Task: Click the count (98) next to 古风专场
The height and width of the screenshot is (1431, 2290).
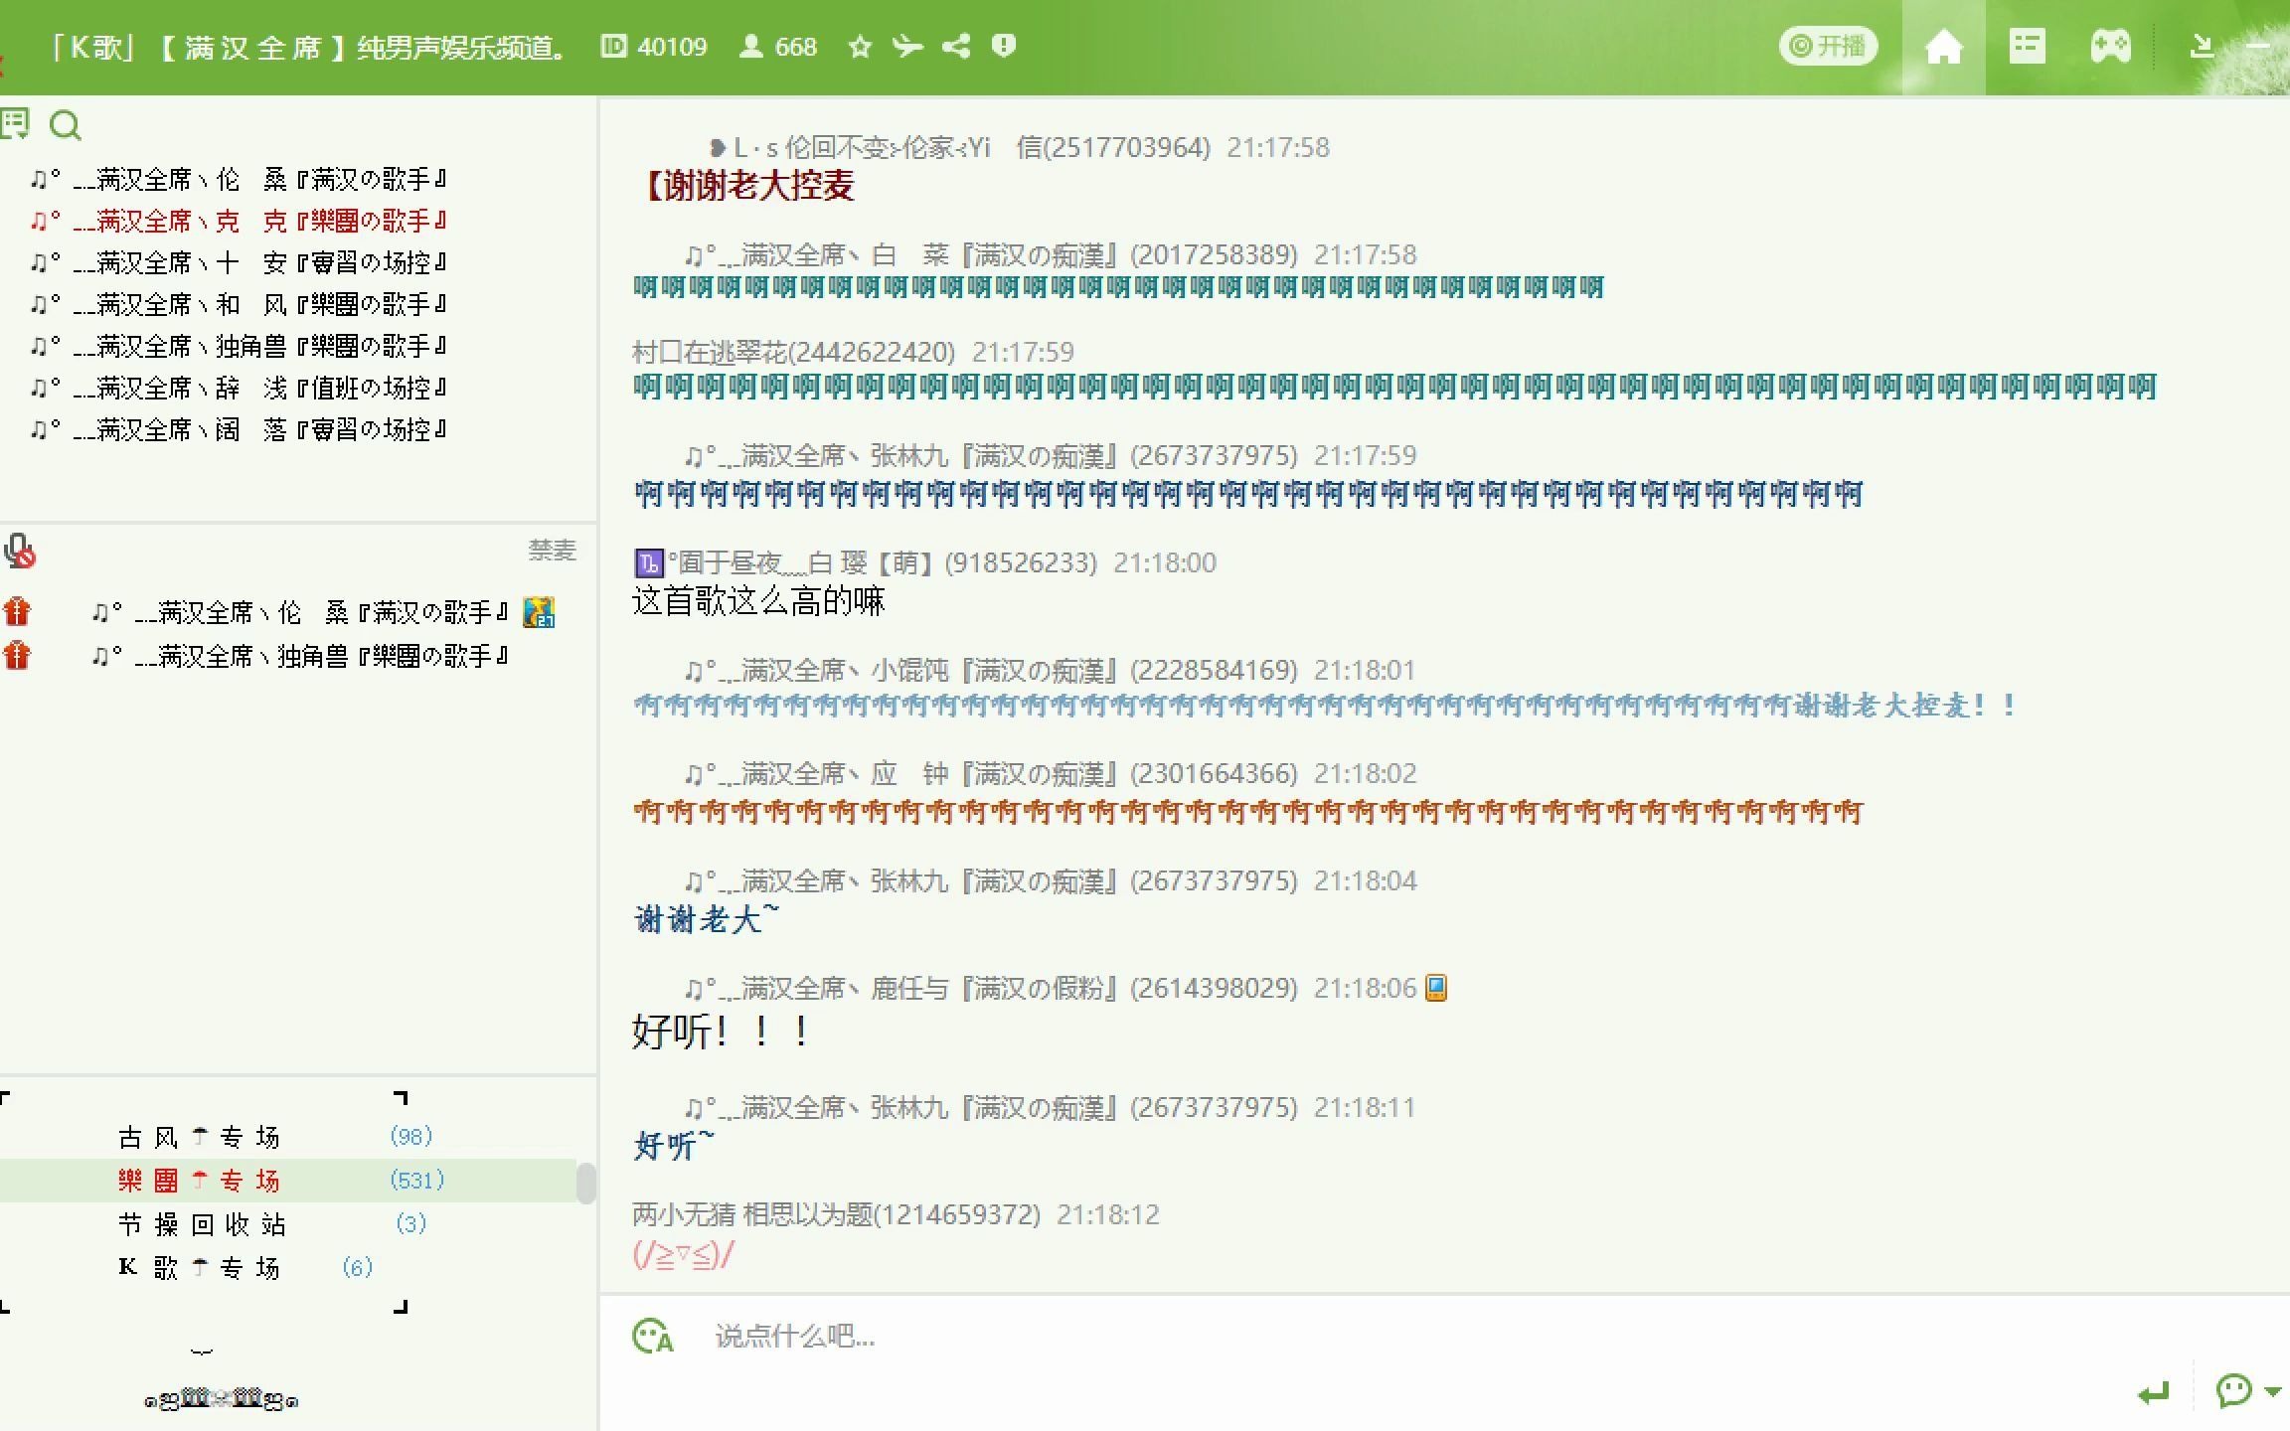Action: tap(411, 1137)
